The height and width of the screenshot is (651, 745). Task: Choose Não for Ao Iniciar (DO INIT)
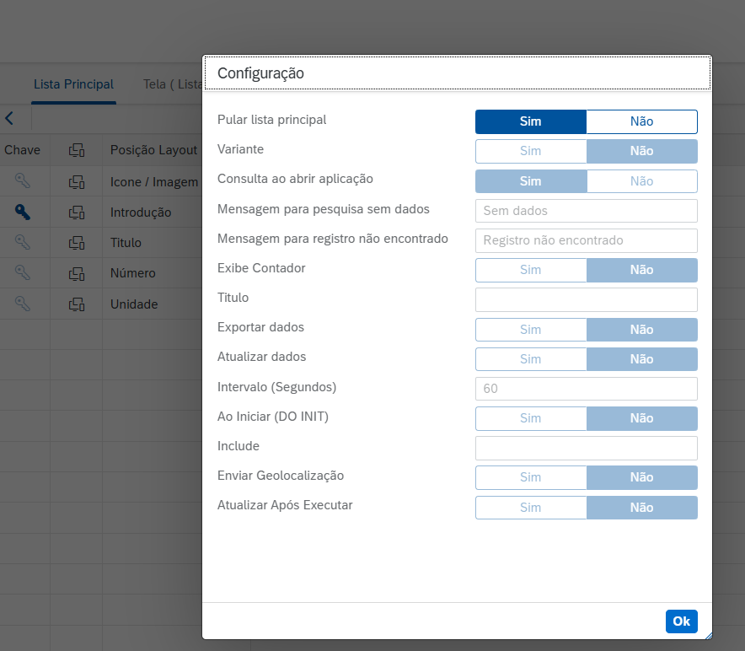(x=642, y=418)
